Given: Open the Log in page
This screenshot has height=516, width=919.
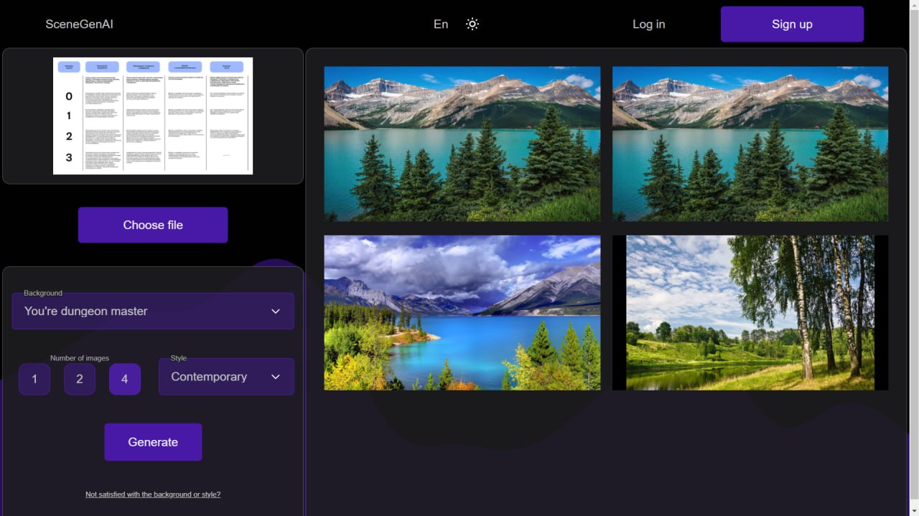Looking at the screenshot, I should (648, 24).
